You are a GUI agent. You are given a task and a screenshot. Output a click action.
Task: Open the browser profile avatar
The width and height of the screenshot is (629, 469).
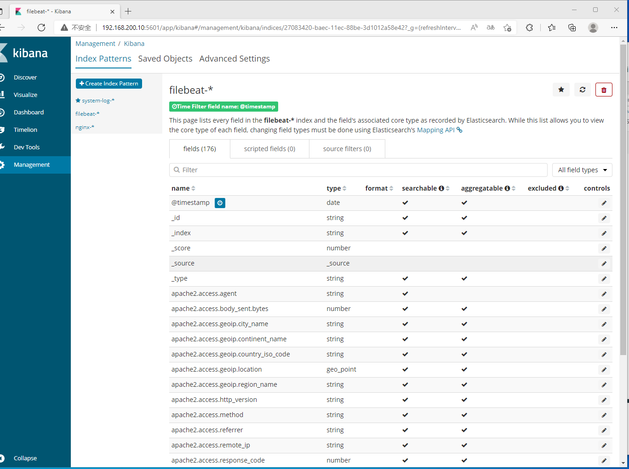(x=593, y=28)
